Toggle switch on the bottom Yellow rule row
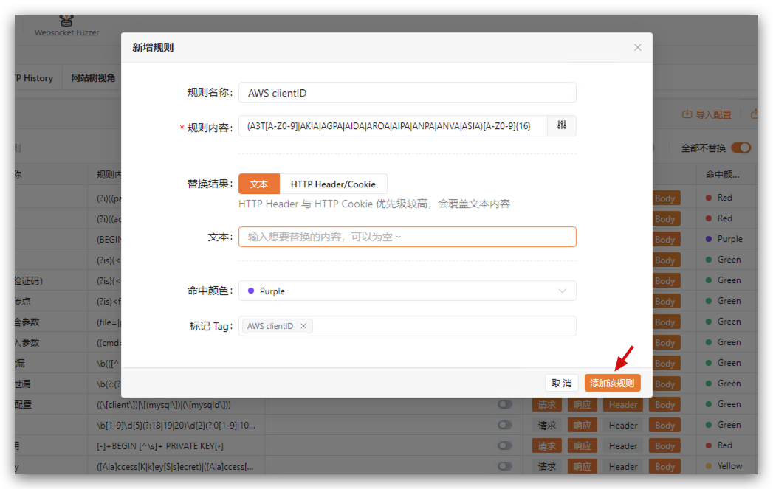 [x=505, y=466]
